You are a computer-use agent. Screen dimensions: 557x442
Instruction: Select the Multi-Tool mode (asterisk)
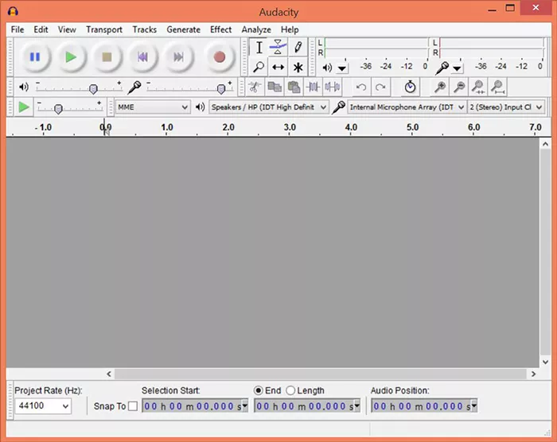tap(298, 67)
